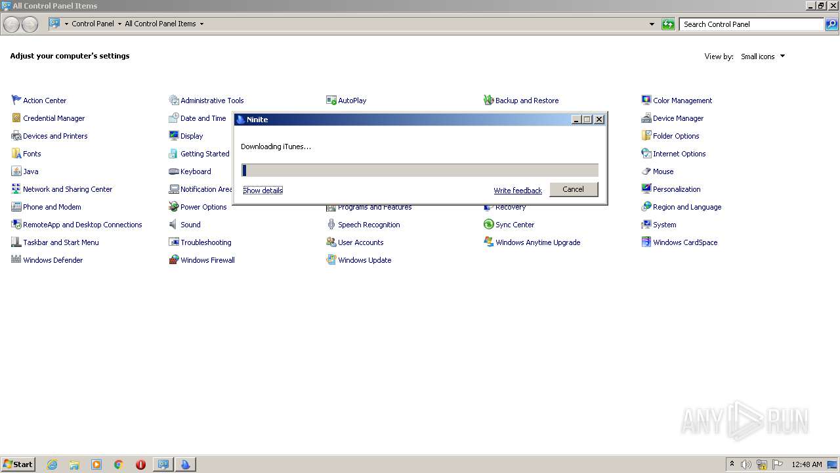840x473 pixels.
Task: Click the Windows Firewall icon
Action: [x=174, y=259]
